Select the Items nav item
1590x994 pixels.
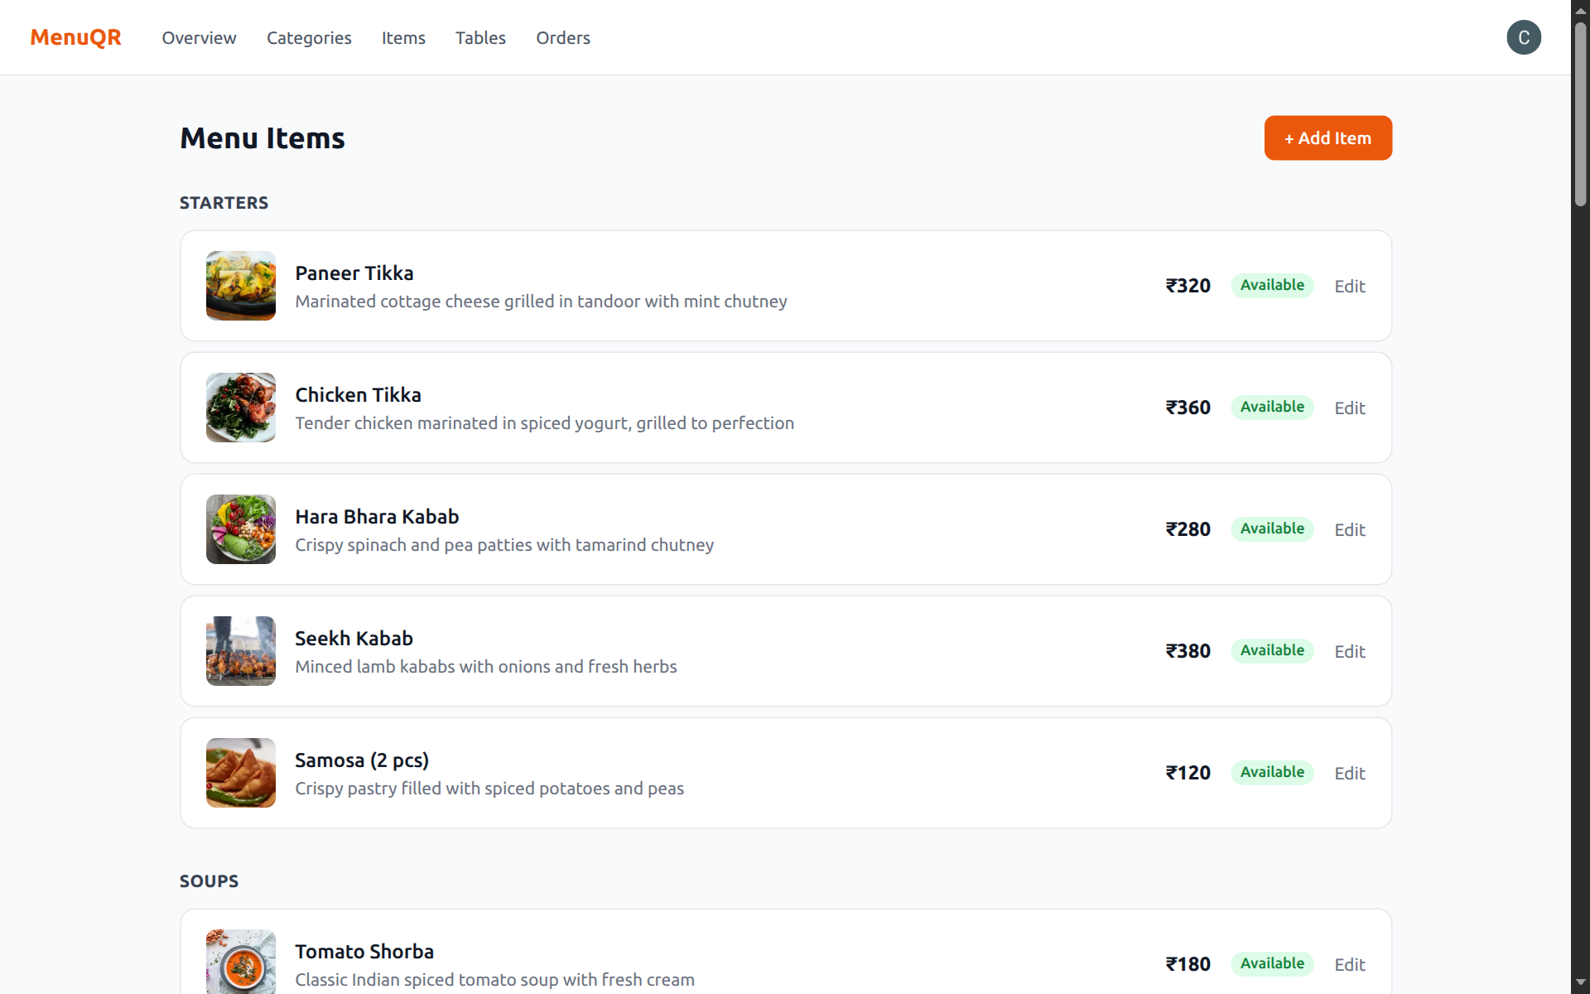(403, 38)
